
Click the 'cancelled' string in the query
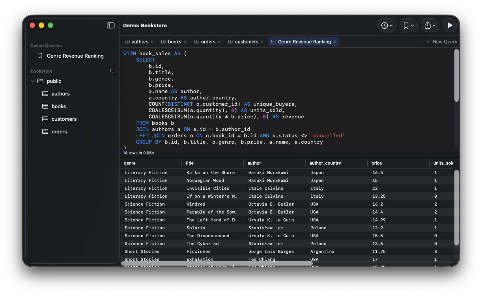(x=328, y=136)
